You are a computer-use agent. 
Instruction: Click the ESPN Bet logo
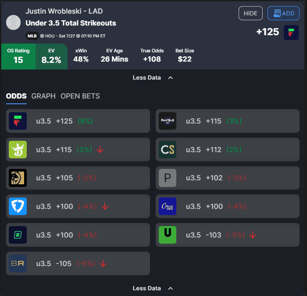coord(18,235)
